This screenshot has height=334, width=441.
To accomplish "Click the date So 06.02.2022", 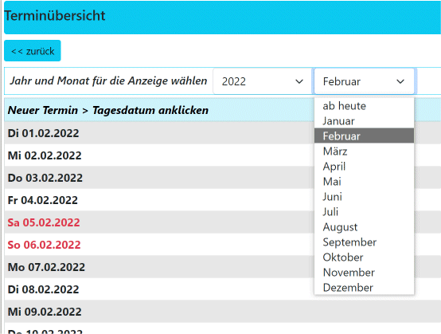I will [x=44, y=245].
